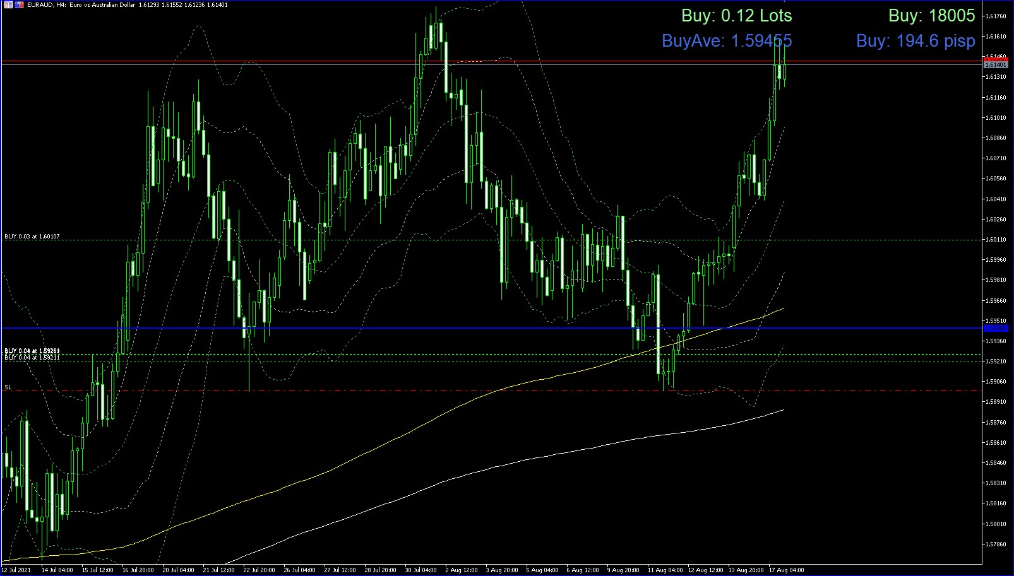The width and height of the screenshot is (1014, 576).
Task: Click the '2 Aug 12:00' time label
Action: pos(461,570)
